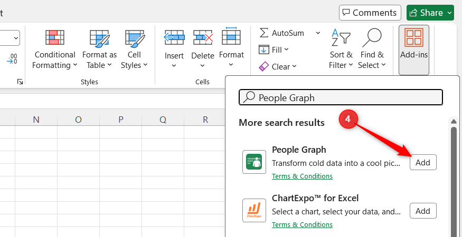Expand the Clear dropdown
This screenshot has height=237, width=462.
pyautogui.click(x=294, y=67)
